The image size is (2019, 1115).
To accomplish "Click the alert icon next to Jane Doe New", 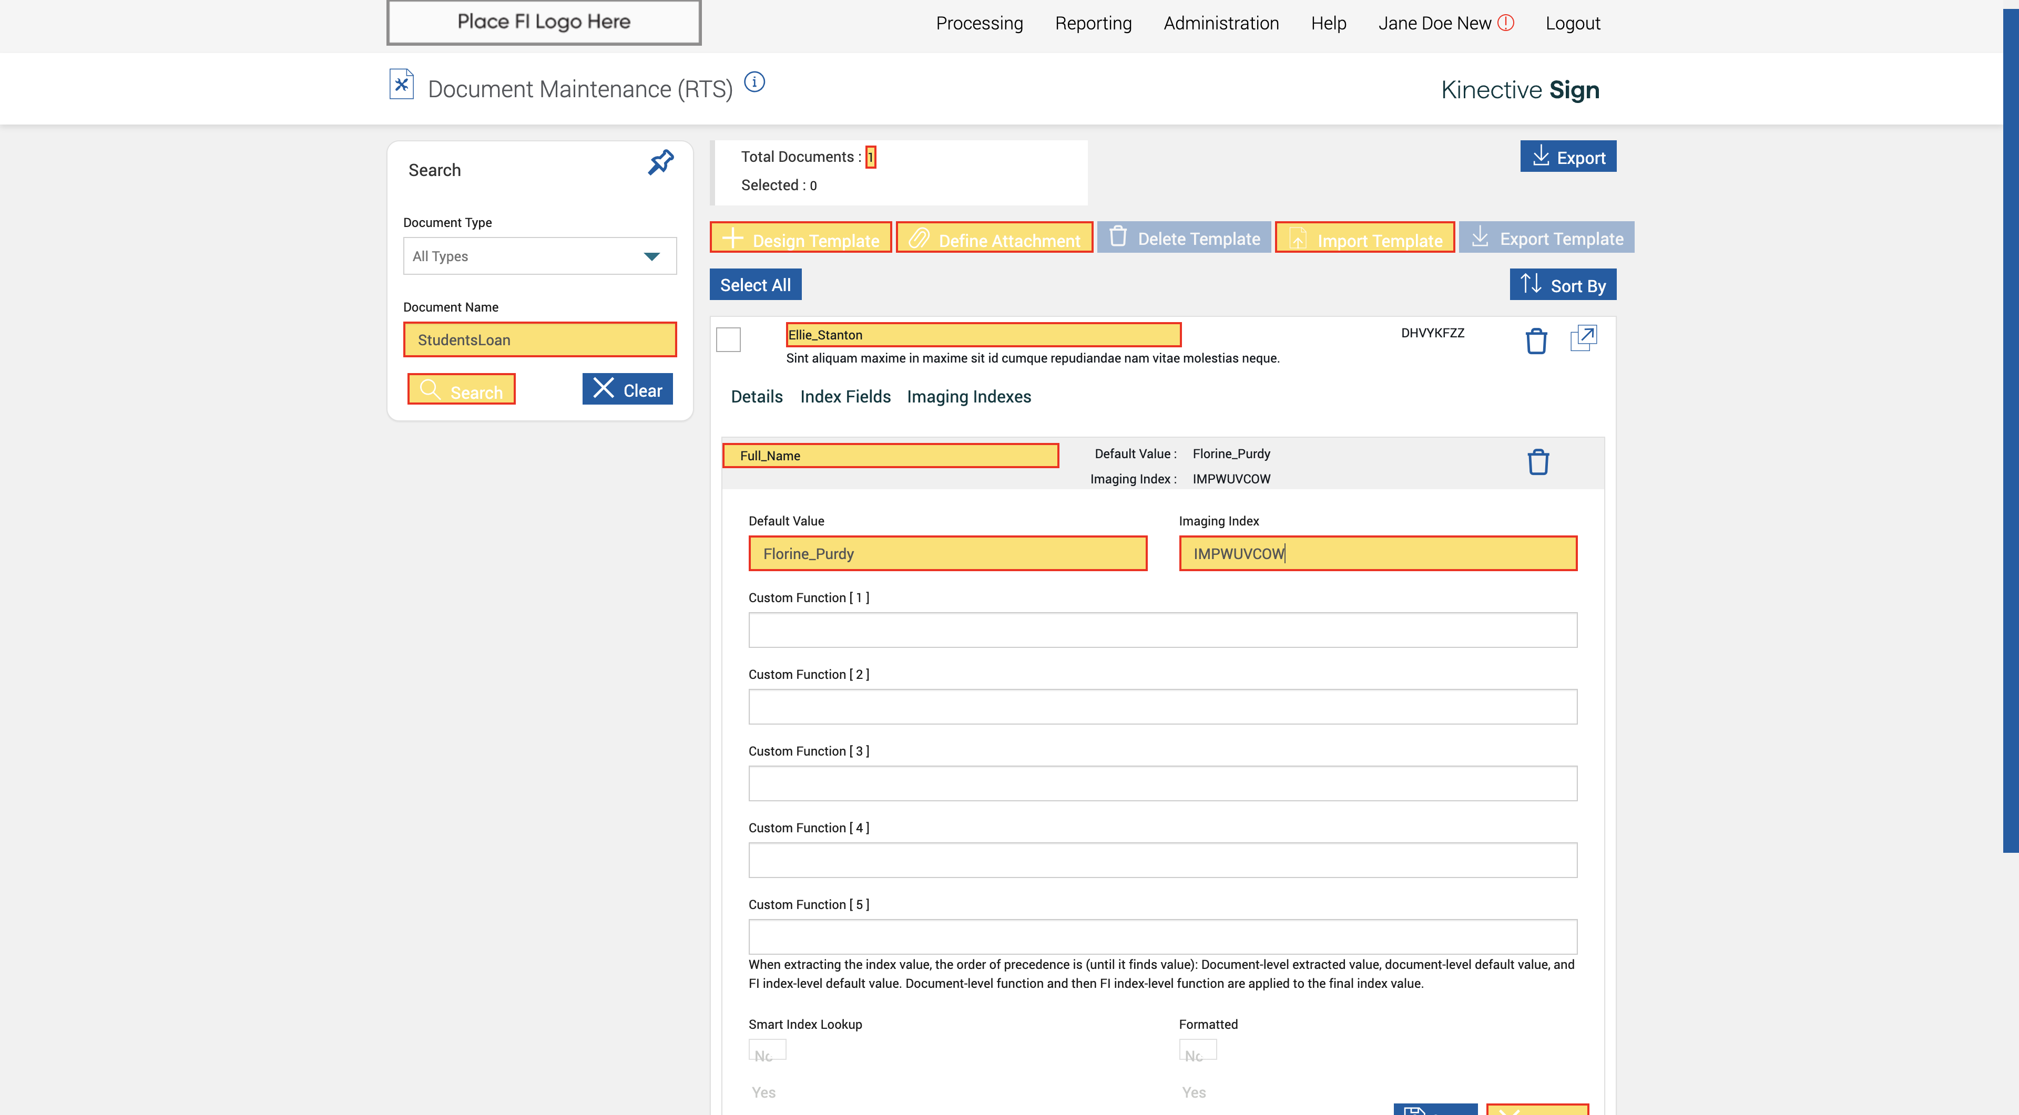I will click(1506, 23).
